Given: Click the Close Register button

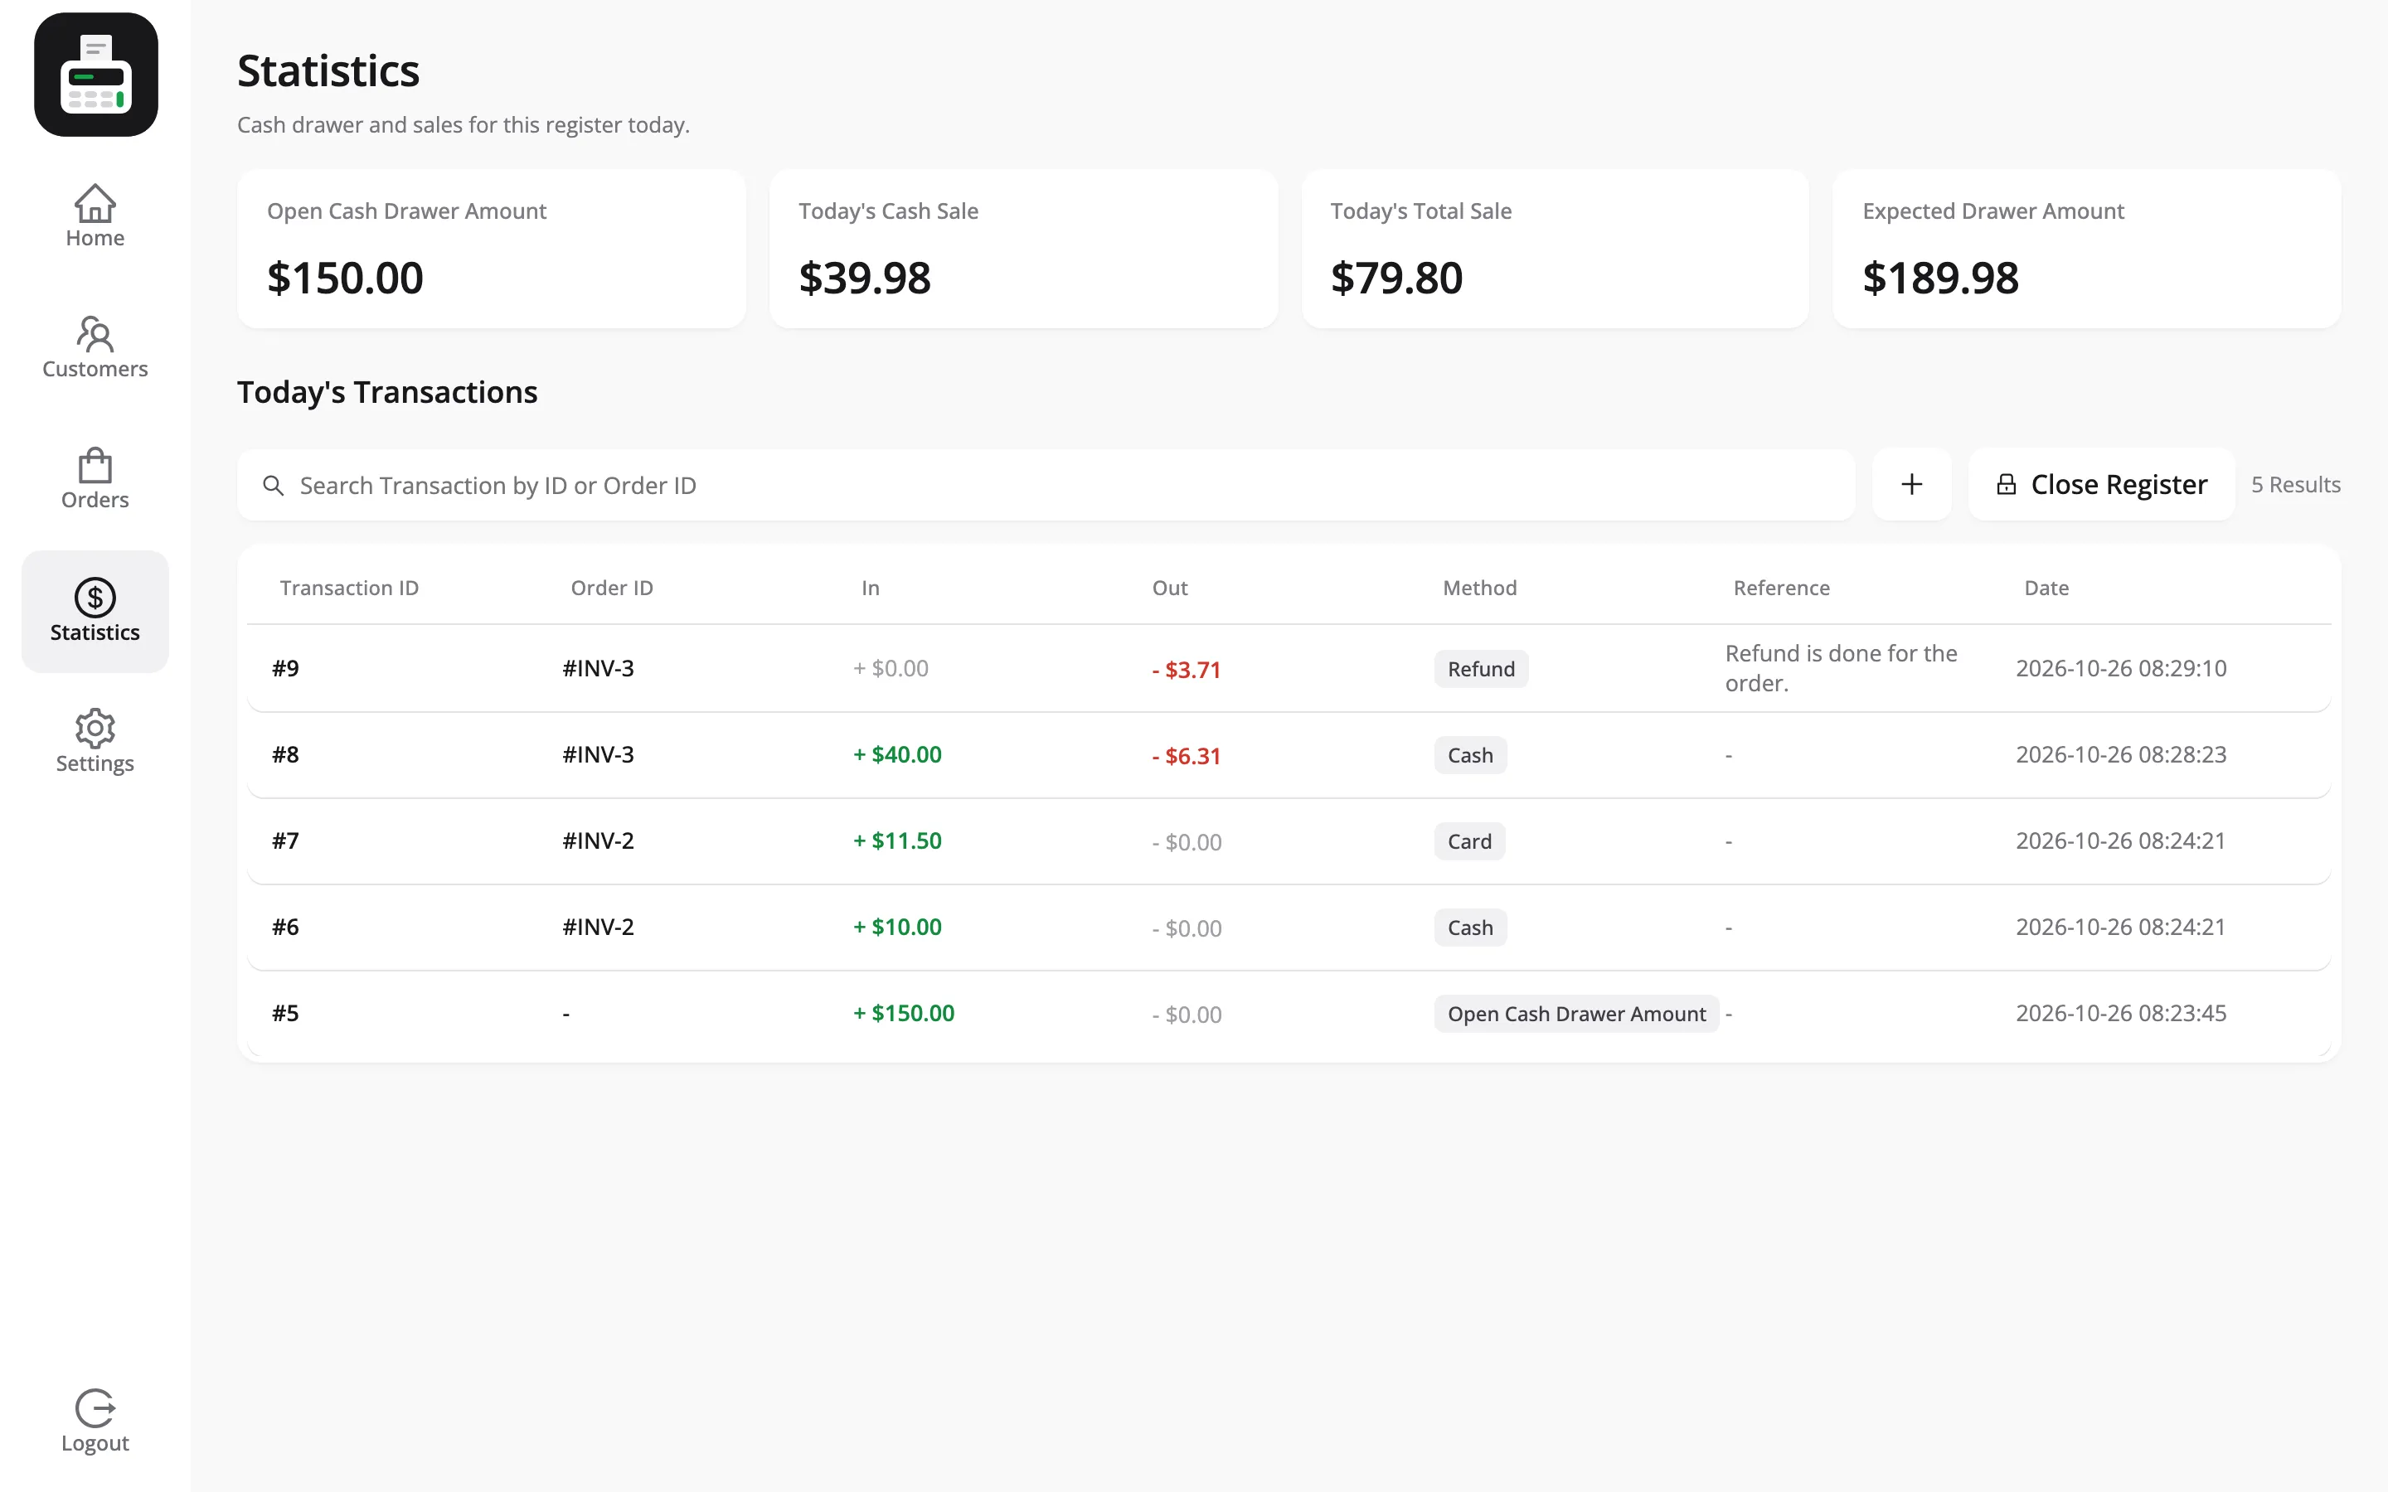Looking at the screenshot, I should click(x=2101, y=485).
